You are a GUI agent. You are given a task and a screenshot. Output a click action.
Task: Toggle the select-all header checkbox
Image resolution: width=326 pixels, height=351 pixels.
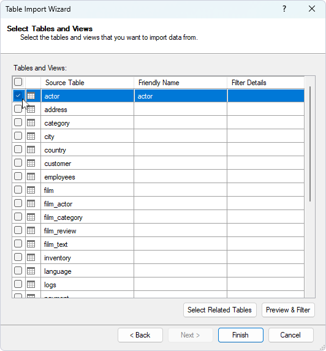[x=18, y=82]
